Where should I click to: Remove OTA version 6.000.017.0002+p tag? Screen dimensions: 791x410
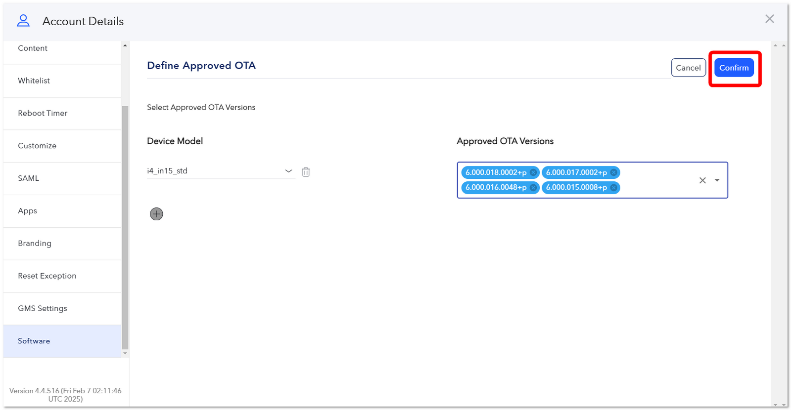[x=614, y=172]
